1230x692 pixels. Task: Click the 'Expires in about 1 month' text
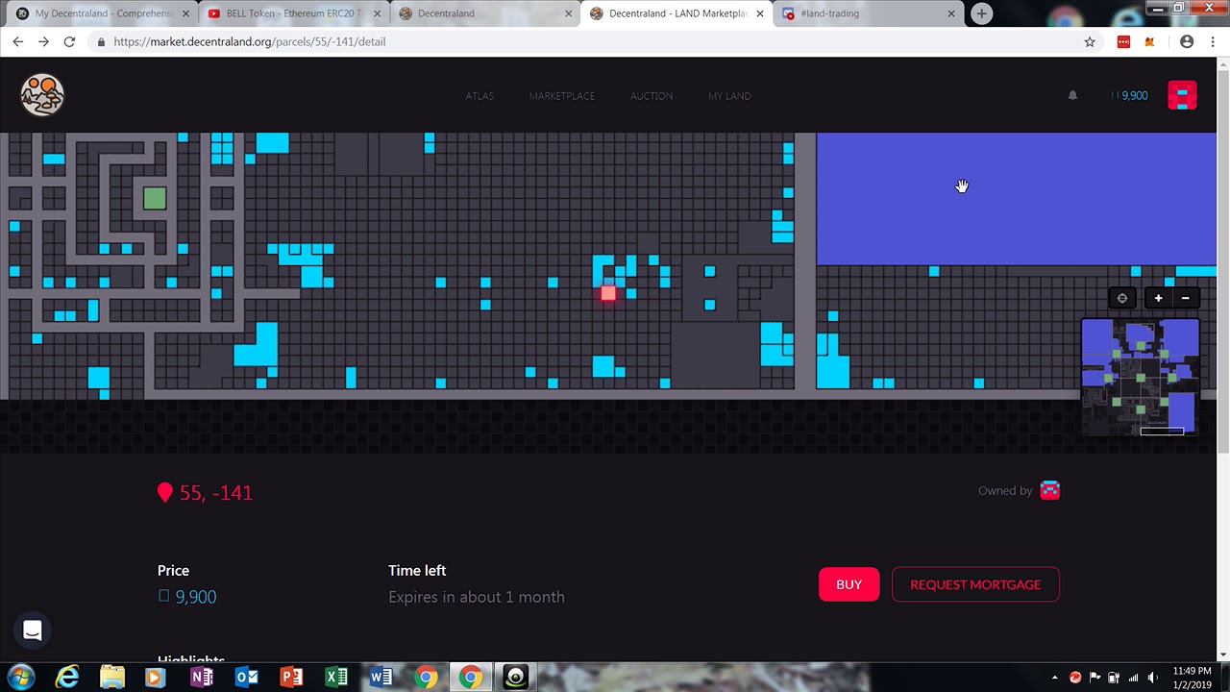click(477, 597)
